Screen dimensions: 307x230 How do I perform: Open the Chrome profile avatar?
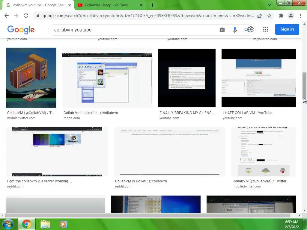pos(291,16)
